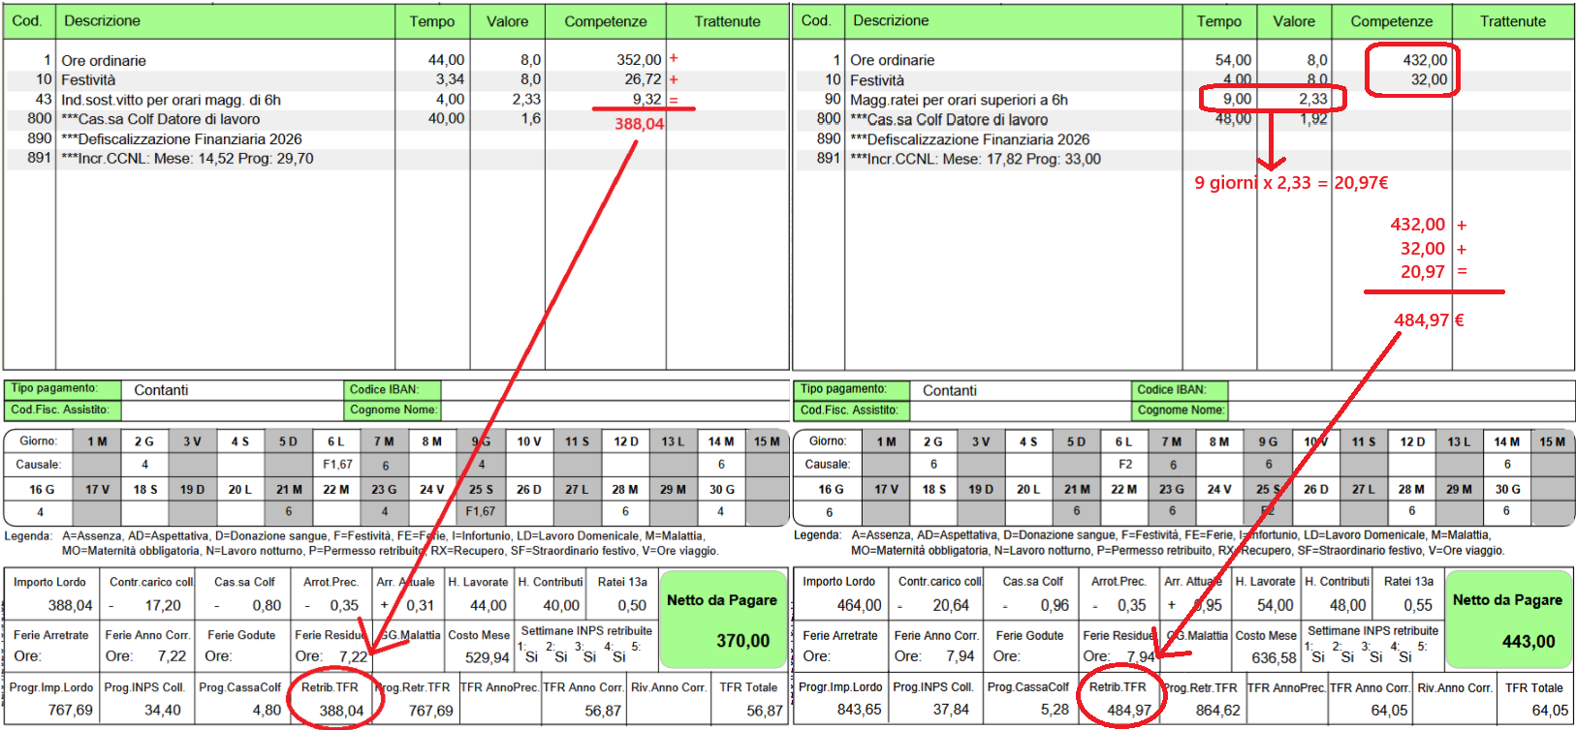Click Contanti in the left Tipo pagamento field
The image size is (1576, 730).
pos(161,390)
